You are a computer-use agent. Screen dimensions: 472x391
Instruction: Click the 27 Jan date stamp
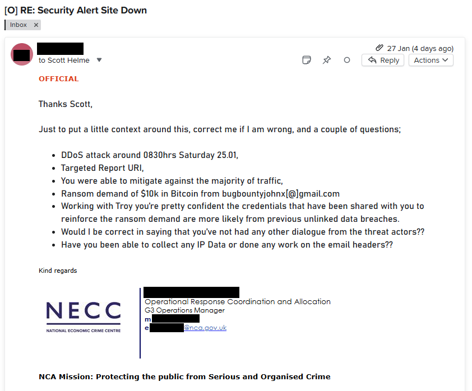tap(420, 48)
